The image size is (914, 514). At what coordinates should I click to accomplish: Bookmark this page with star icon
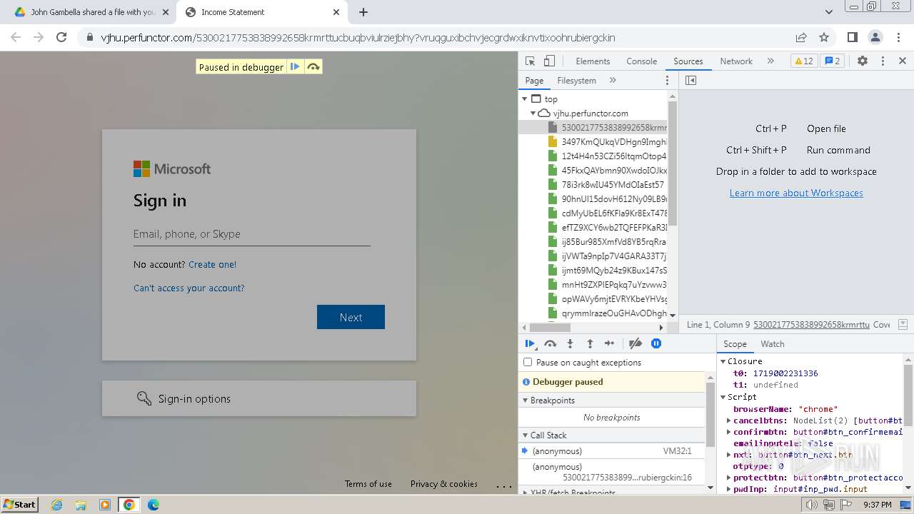pyautogui.click(x=824, y=37)
